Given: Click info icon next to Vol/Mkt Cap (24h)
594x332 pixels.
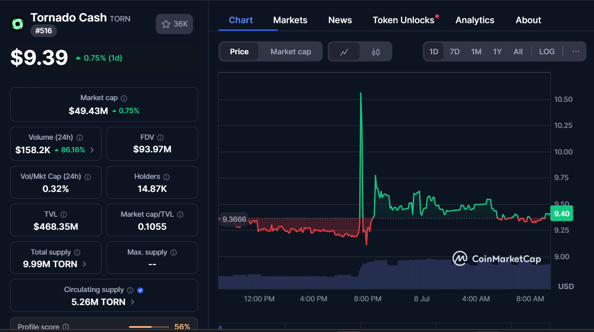Looking at the screenshot, I should [x=88, y=177].
